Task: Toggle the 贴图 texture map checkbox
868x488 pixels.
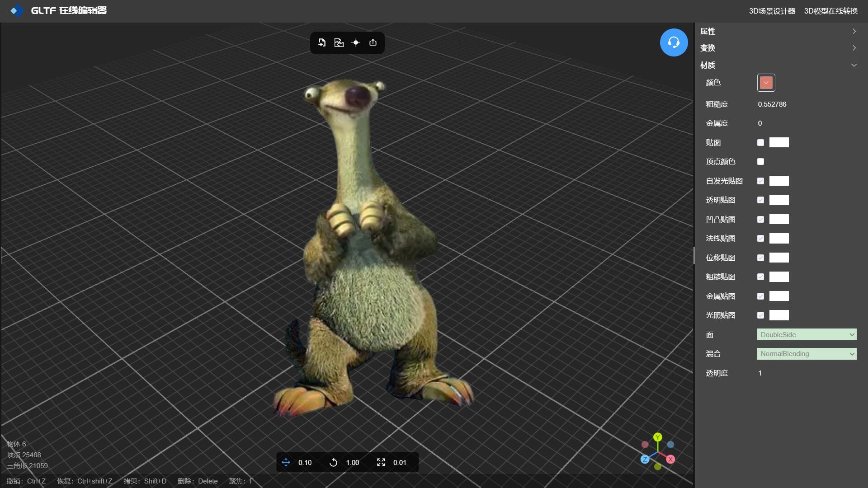Action: point(760,142)
